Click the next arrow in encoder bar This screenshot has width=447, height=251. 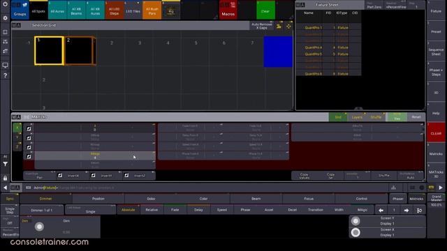pos(406,211)
